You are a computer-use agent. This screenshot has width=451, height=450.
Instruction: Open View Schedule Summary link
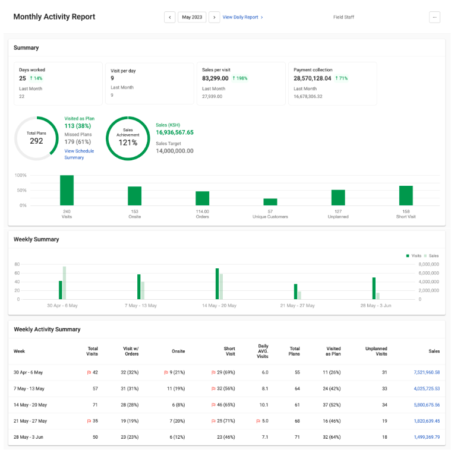79,154
